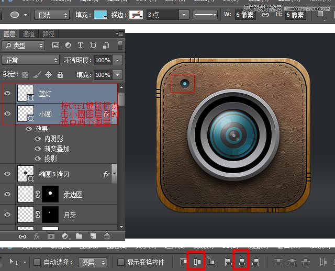Click the 月牙 layer mask thumbnail

(50, 214)
